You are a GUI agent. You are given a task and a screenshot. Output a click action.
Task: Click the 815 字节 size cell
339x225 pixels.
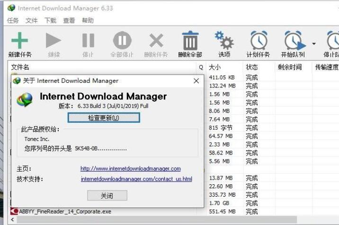pos(221,128)
